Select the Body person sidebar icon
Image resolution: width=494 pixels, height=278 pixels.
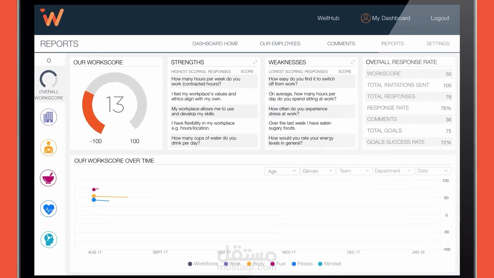pos(48,148)
